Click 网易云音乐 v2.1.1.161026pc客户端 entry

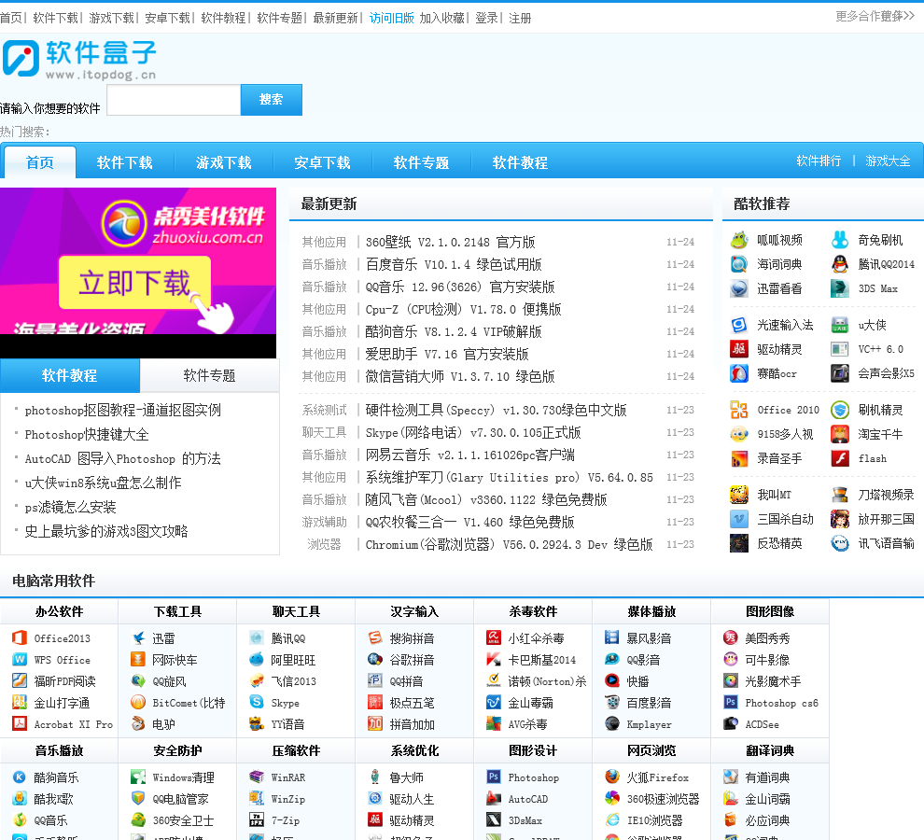coord(469,455)
